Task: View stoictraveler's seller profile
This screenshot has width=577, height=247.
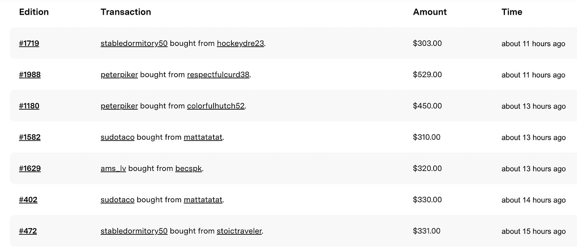Action: (239, 231)
